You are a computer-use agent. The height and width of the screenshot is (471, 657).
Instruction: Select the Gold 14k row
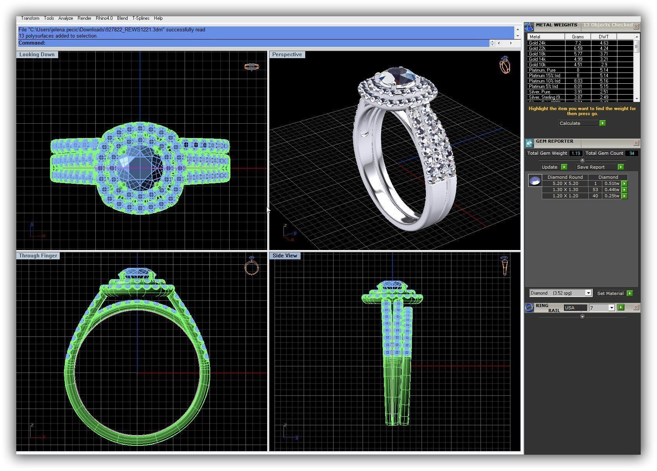[580, 59]
